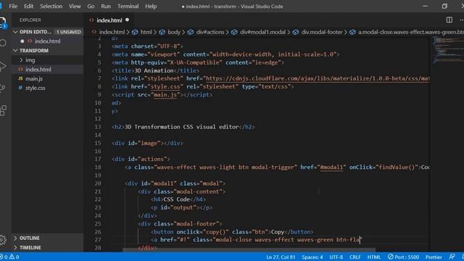Open the Extensions view in the activity bar
Image resolution: width=464 pixels, height=261 pixels.
pyautogui.click(x=3, y=110)
